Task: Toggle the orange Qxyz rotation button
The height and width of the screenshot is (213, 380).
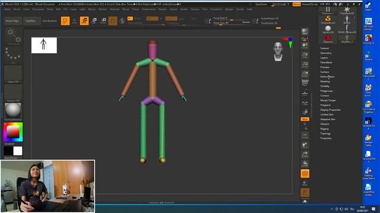Action: [x=305, y=119]
